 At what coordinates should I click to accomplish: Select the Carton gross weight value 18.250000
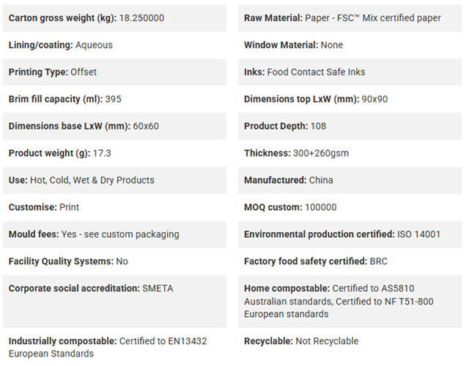[141, 18]
